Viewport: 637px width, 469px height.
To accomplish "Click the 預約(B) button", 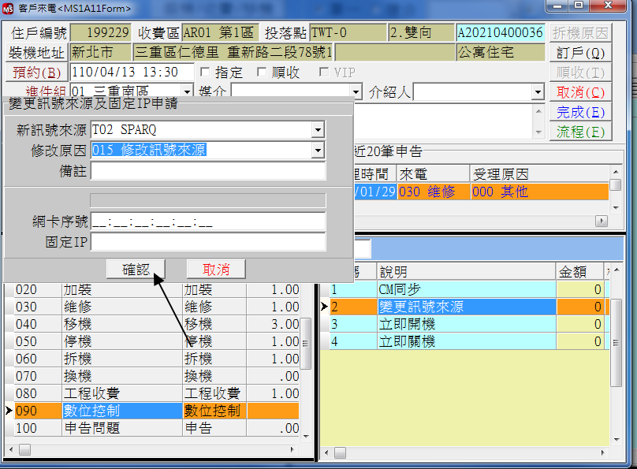I will 37,73.
